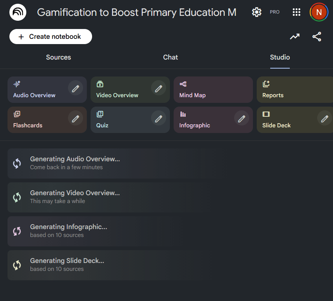Open the settings gear icon
This screenshot has height=301, width=333.
click(257, 12)
